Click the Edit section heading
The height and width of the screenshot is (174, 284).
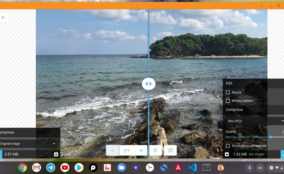(x=229, y=83)
